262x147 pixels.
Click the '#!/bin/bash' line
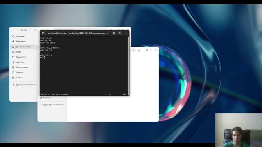pyautogui.click(x=46, y=38)
